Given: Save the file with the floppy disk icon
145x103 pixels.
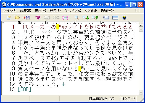Looking at the screenshot, I should (27, 18).
